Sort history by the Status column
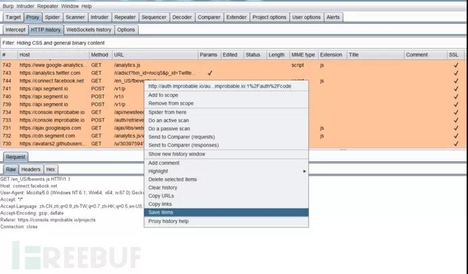Viewport: 468px width, 274px height. 255,55
